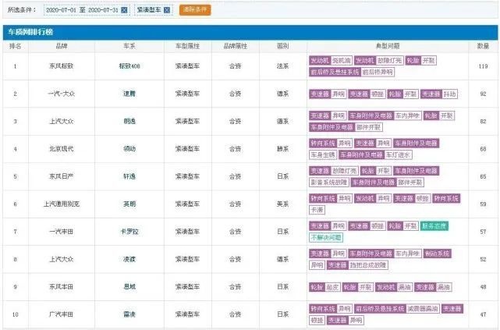Open the 思域 car series link

point(129,286)
